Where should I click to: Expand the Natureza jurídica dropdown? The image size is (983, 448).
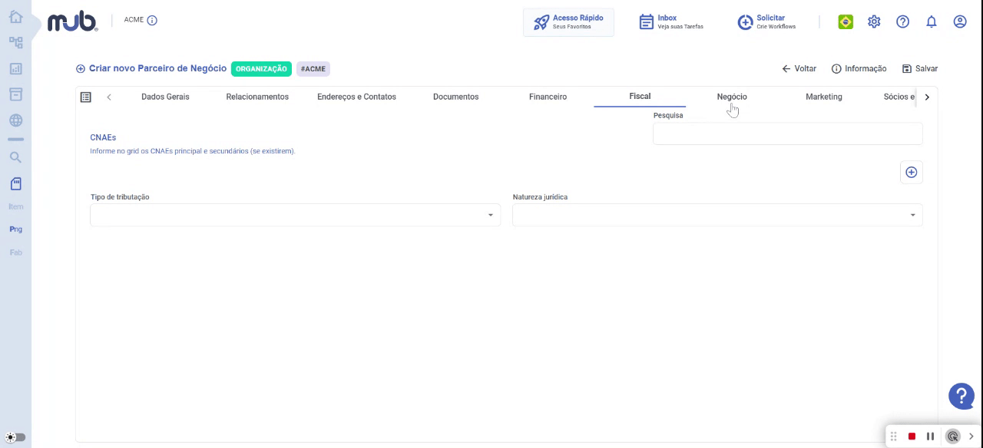pos(717,215)
